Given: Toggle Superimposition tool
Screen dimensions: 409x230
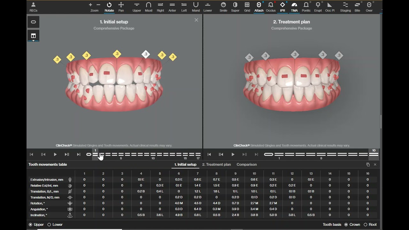Looking at the screenshot, I should coord(235,7).
